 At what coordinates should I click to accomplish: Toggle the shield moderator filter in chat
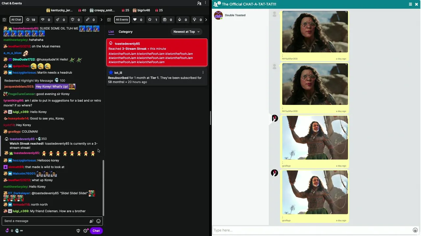(x=75, y=20)
